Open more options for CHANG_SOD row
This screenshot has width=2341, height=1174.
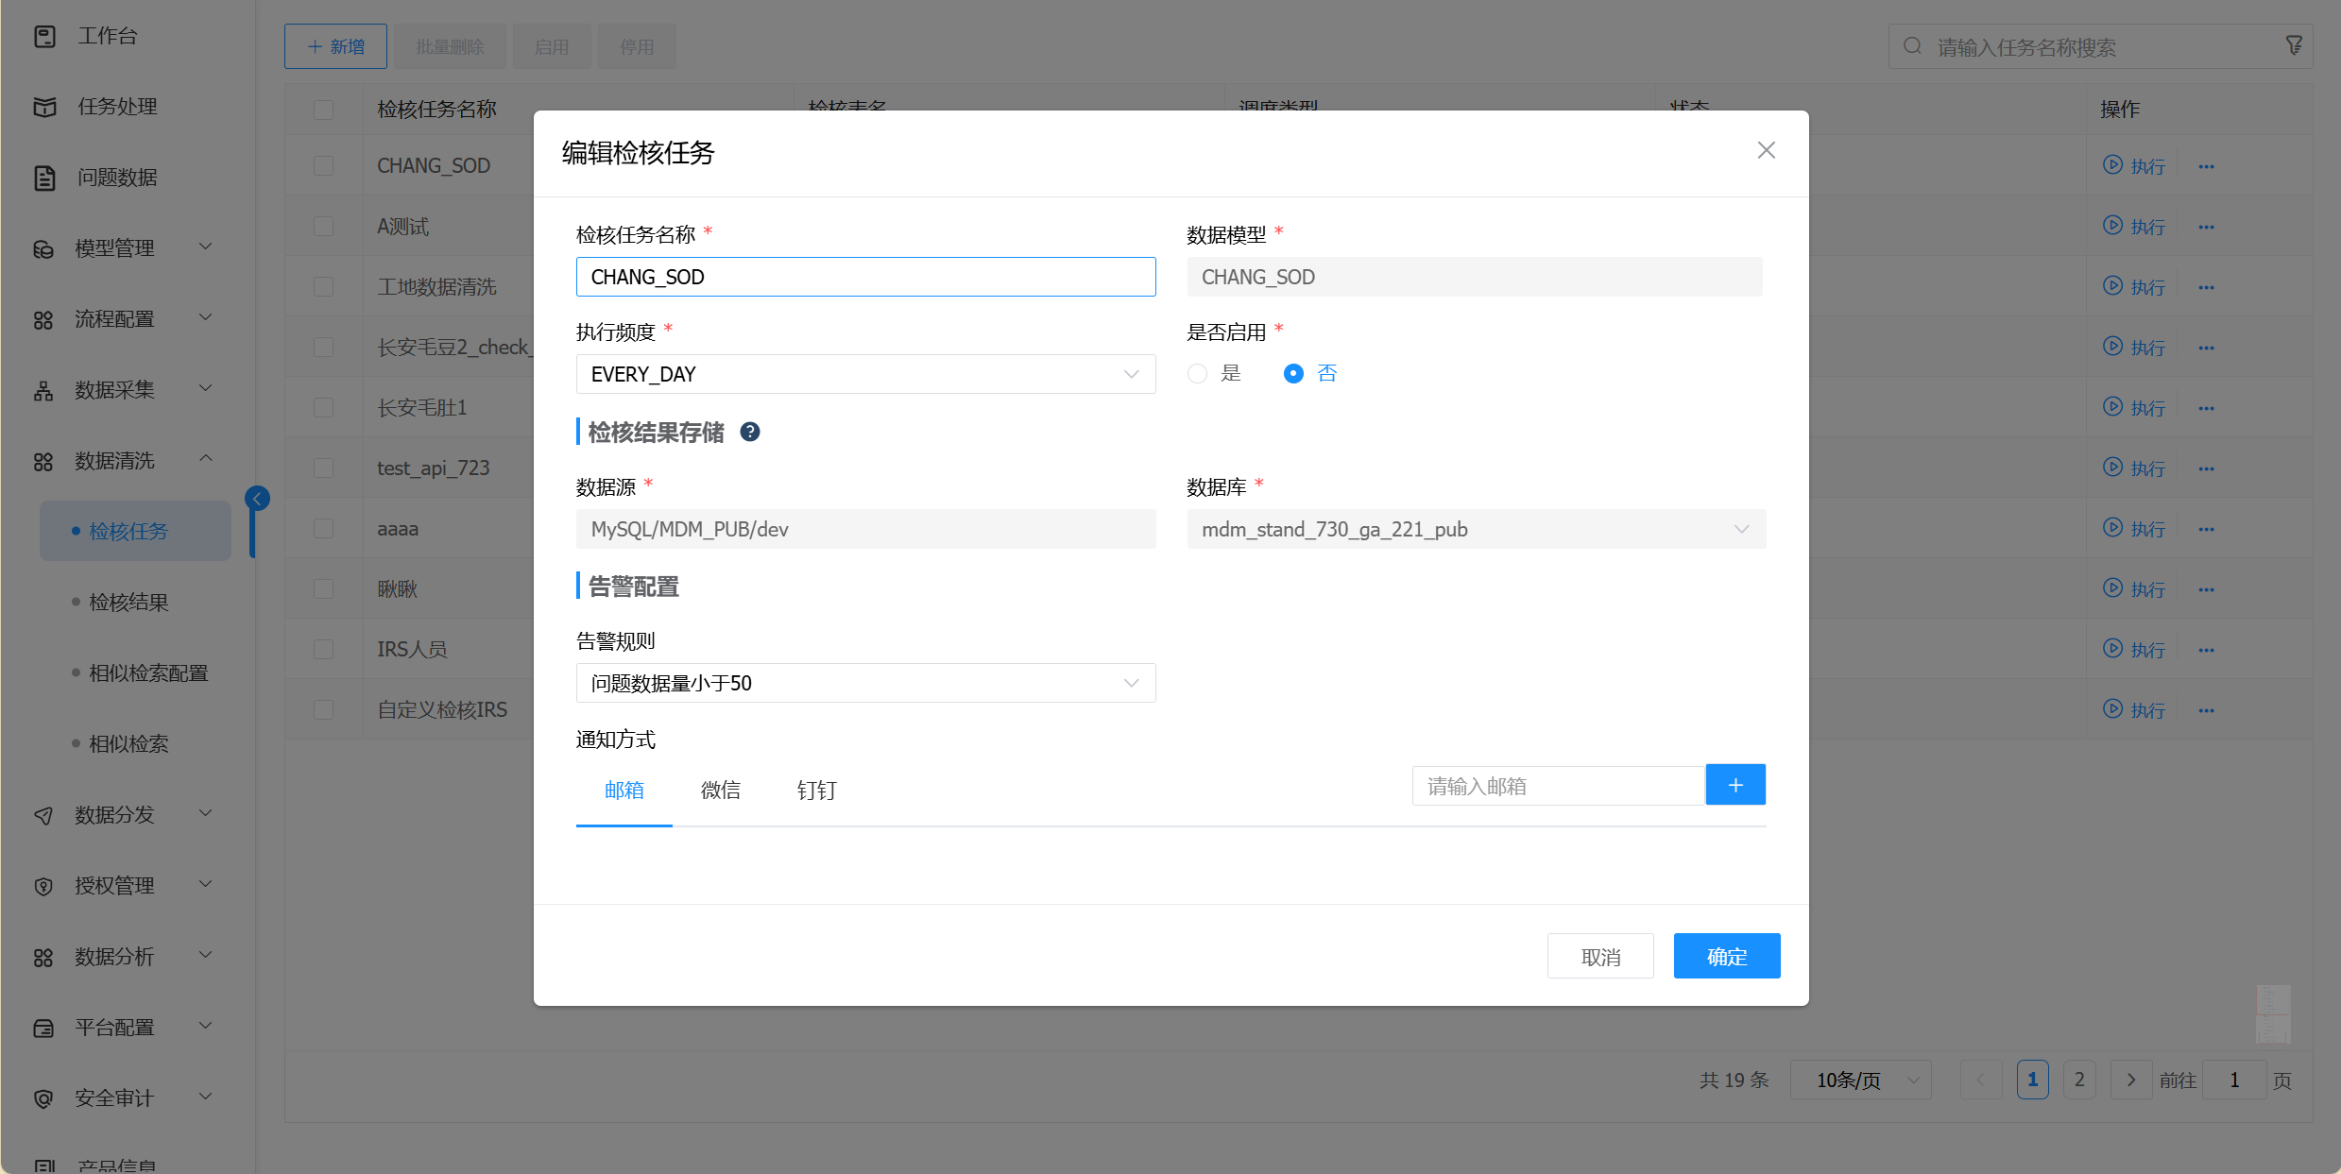(x=2206, y=166)
